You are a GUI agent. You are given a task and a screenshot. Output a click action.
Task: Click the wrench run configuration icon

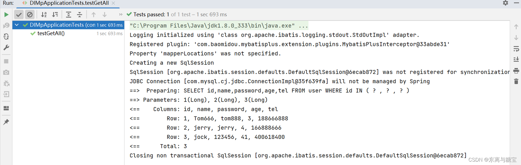pyautogui.click(x=6, y=48)
